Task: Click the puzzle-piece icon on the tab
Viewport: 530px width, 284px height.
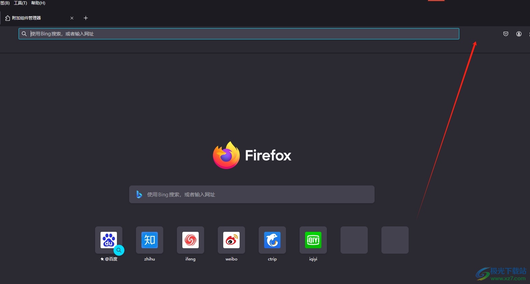Action: pos(7,18)
